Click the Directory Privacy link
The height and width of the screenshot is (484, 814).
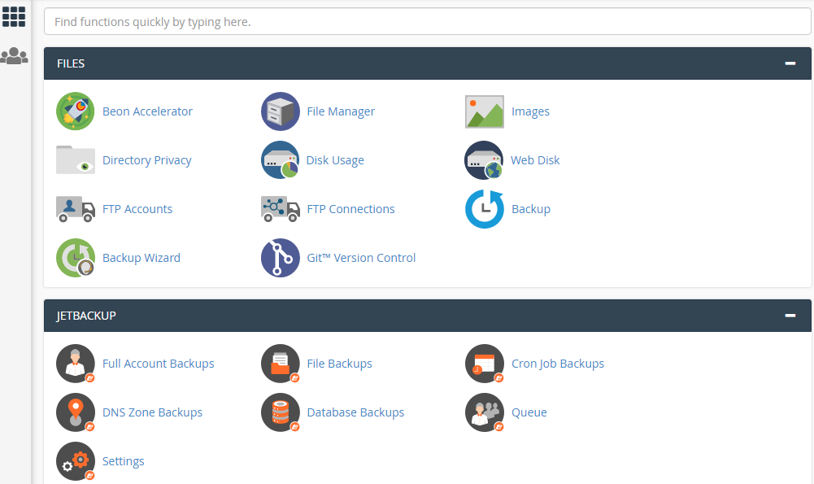click(x=147, y=160)
